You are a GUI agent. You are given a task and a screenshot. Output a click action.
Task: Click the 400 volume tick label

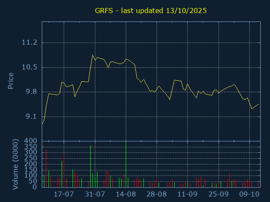coord(31,141)
